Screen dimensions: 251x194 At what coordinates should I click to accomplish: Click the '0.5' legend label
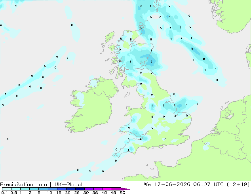click(14, 192)
